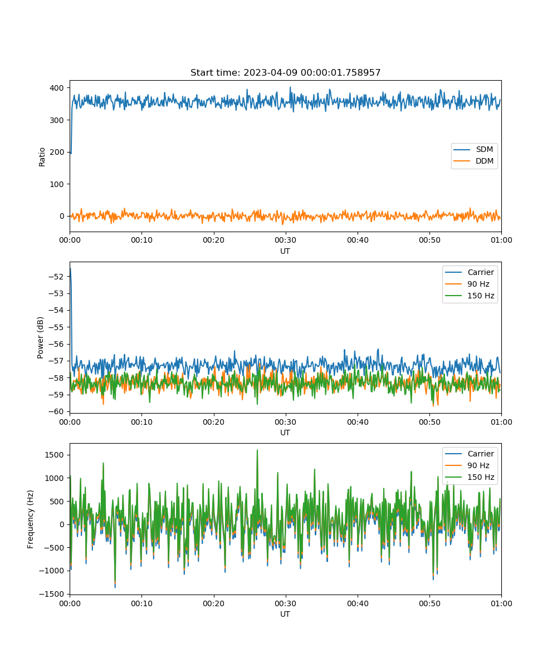
Task: Click green 150 Hz line sample in Power legend
Action: [453, 296]
